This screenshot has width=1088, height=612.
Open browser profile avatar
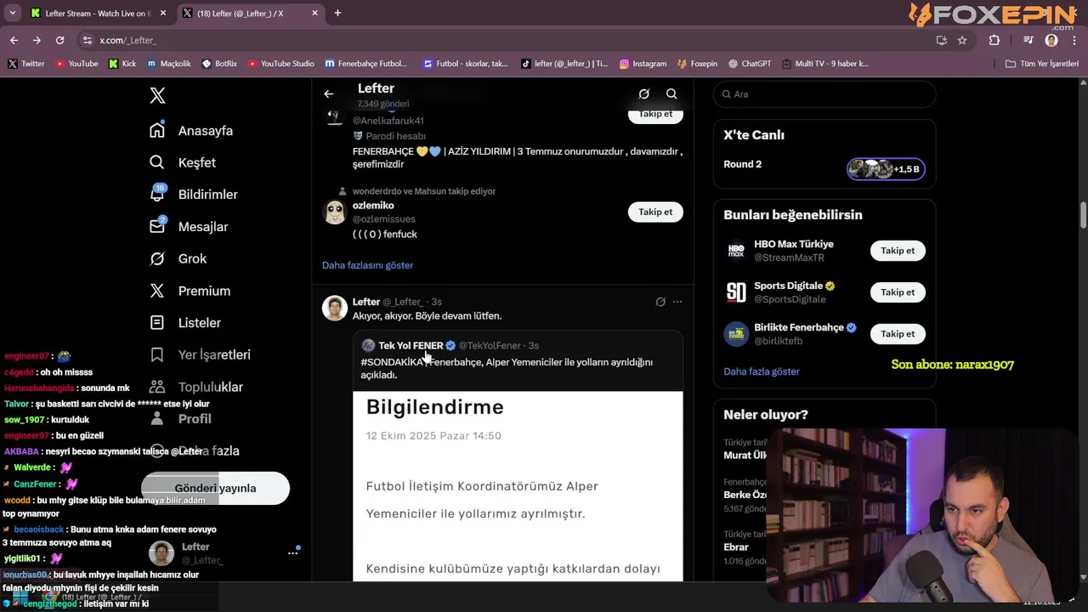(x=1051, y=40)
